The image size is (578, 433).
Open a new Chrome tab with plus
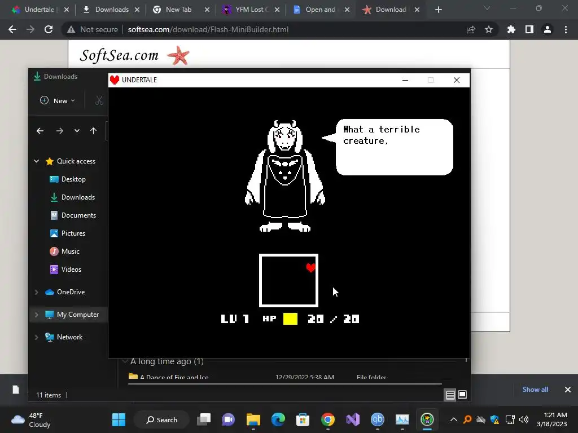[x=438, y=10]
